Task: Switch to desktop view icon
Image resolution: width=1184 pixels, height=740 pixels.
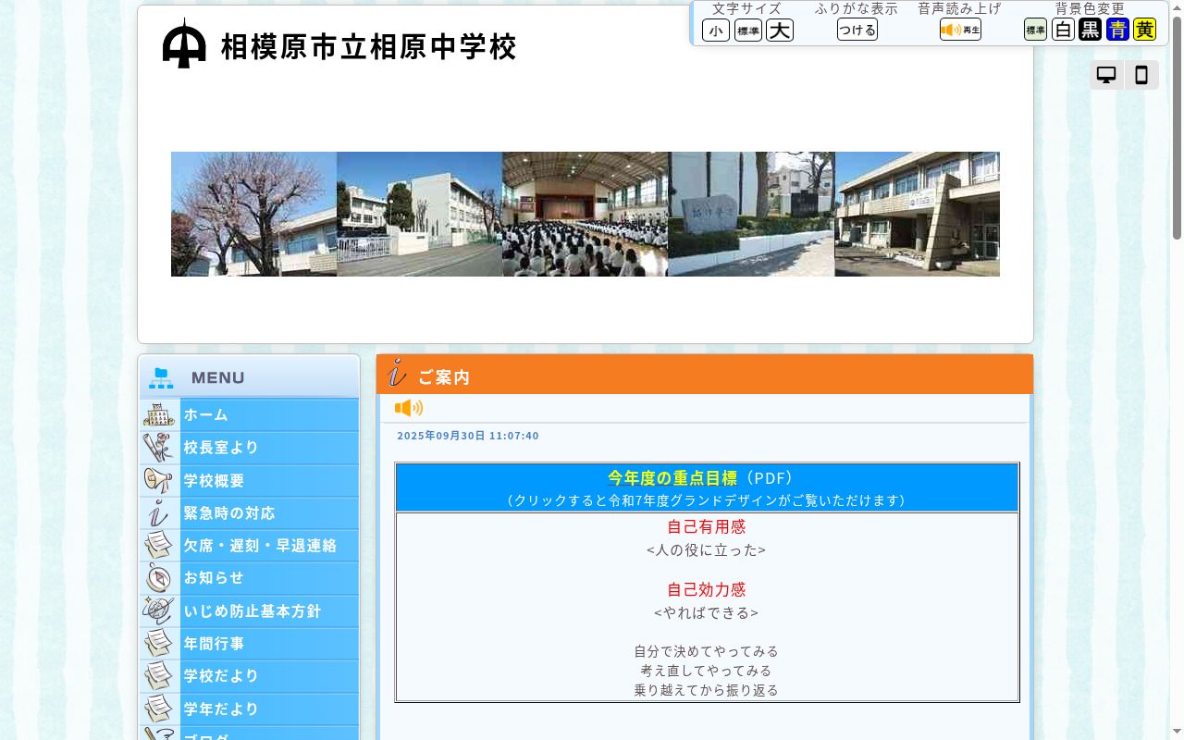Action: [1106, 75]
